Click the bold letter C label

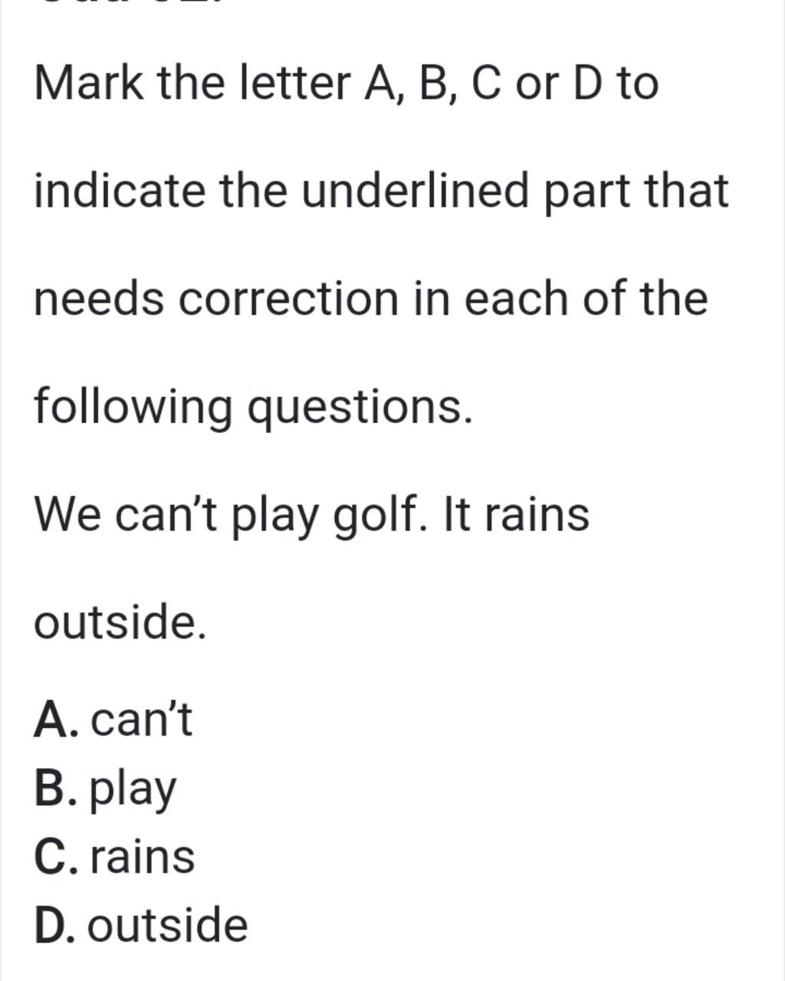(51, 857)
